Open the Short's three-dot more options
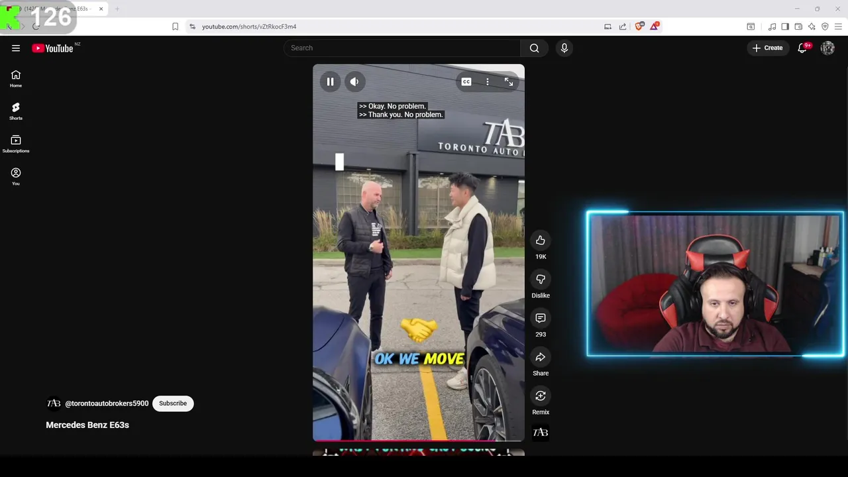The width and height of the screenshot is (848, 477). [x=488, y=81]
